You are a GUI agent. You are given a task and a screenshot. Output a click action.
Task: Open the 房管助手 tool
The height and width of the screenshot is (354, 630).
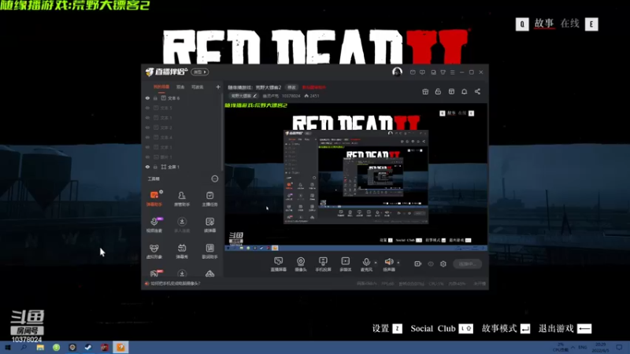click(x=182, y=198)
